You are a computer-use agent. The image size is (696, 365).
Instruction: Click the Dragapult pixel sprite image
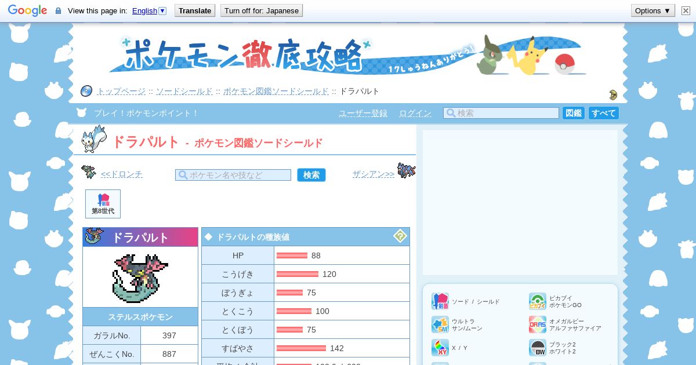(x=140, y=278)
